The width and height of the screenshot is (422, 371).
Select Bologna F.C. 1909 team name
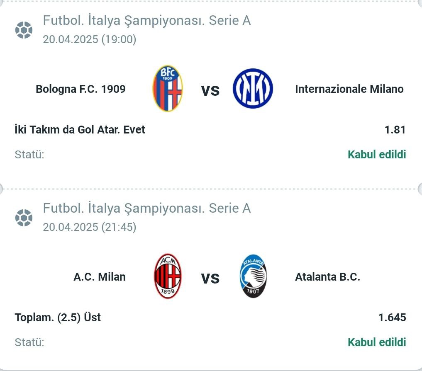(x=81, y=89)
